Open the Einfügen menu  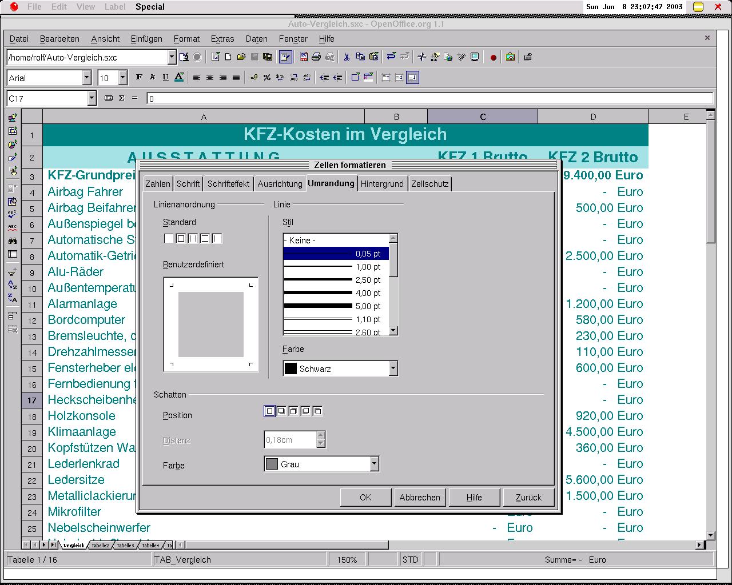(x=146, y=39)
